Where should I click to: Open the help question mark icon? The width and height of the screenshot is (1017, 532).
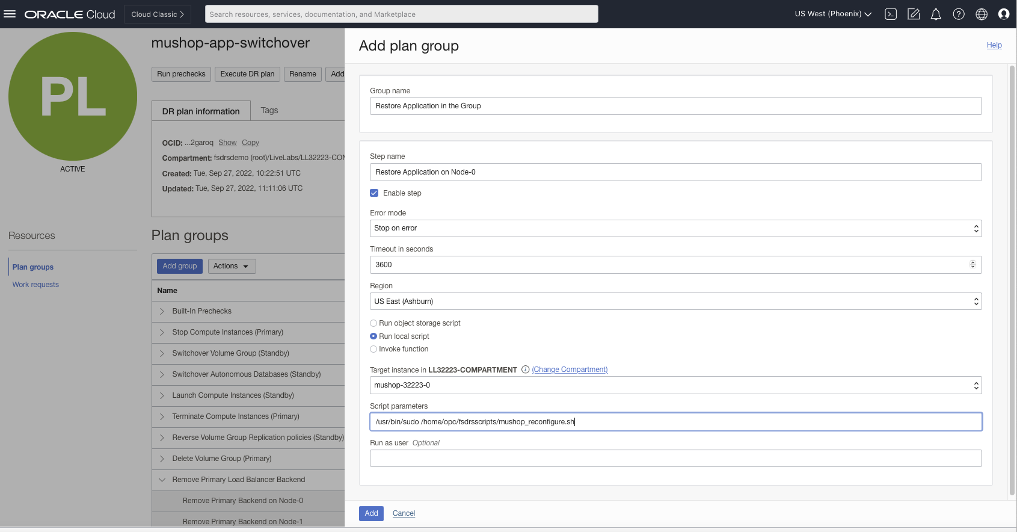pyautogui.click(x=959, y=14)
